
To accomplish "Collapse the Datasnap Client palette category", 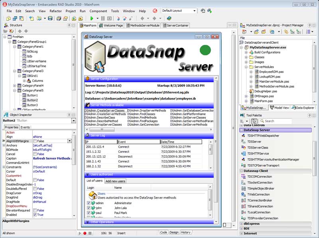I will (242, 171).
